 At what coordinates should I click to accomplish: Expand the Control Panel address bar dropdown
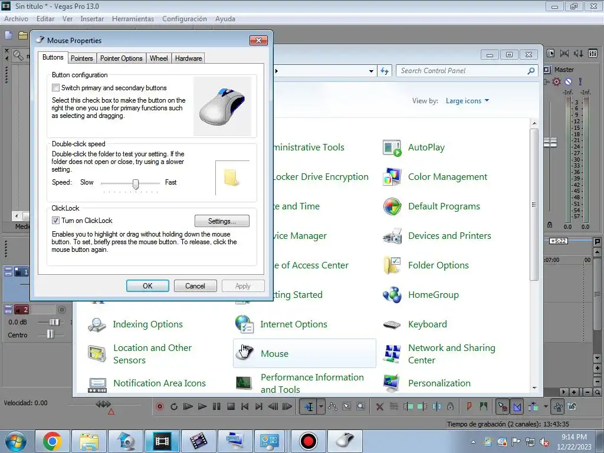coord(371,71)
